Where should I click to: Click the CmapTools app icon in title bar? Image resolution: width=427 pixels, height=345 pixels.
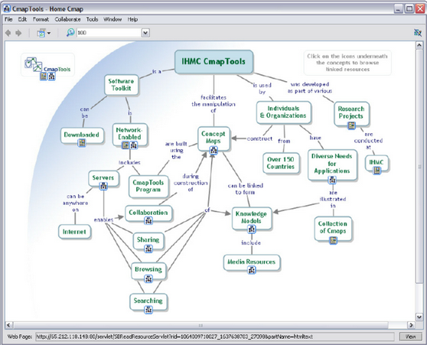[7, 8]
